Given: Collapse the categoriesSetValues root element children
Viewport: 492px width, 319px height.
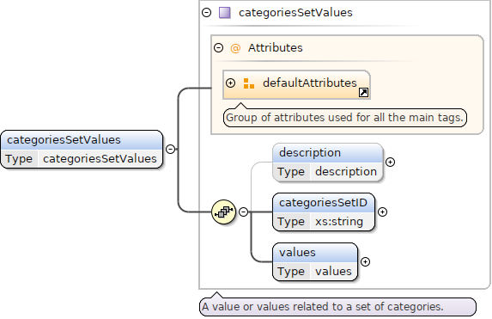Looking at the screenshot, I should point(170,149).
